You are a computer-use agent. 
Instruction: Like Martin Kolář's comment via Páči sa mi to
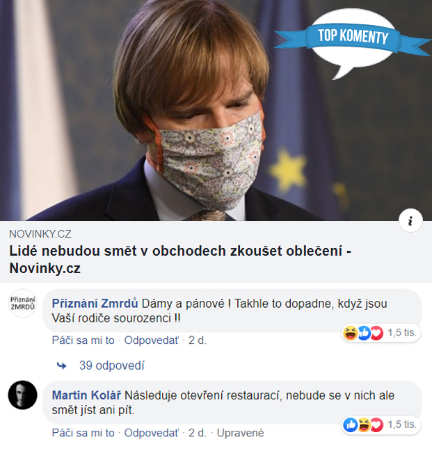pyautogui.click(x=83, y=433)
